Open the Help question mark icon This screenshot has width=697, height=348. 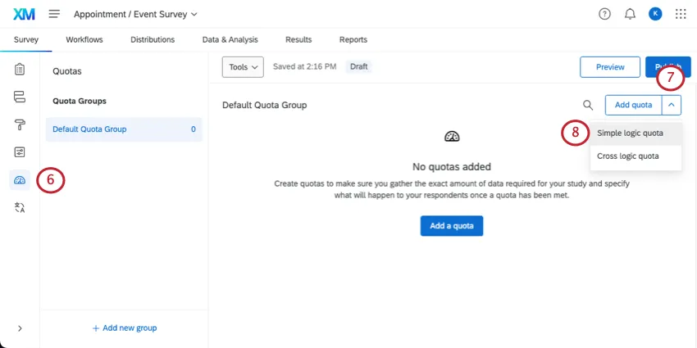coord(605,14)
